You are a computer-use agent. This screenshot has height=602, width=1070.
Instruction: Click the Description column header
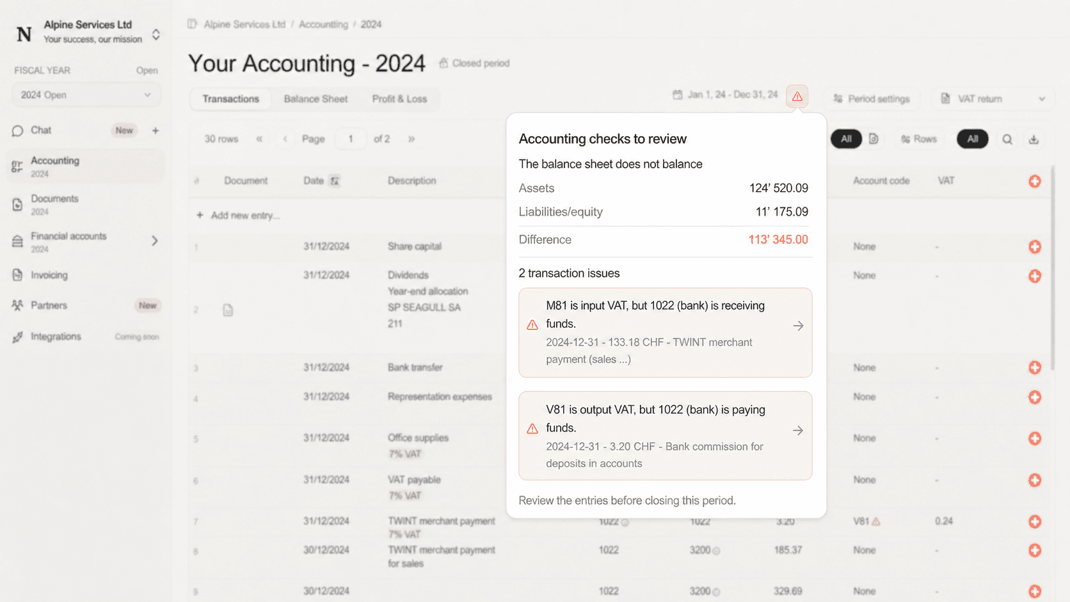click(x=411, y=181)
